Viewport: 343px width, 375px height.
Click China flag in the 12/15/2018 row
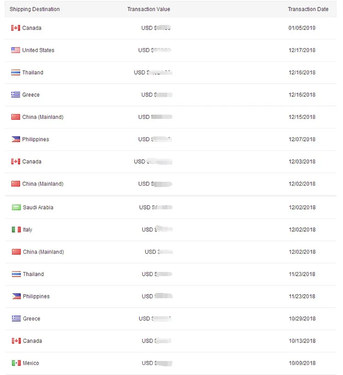point(16,117)
